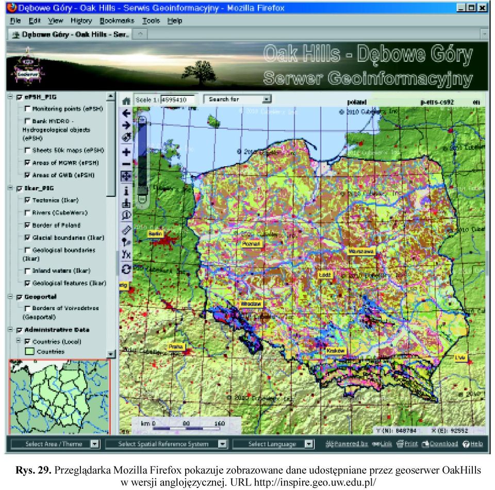Click the Scale 1: input field
495x490 pixels.
click(x=179, y=100)
